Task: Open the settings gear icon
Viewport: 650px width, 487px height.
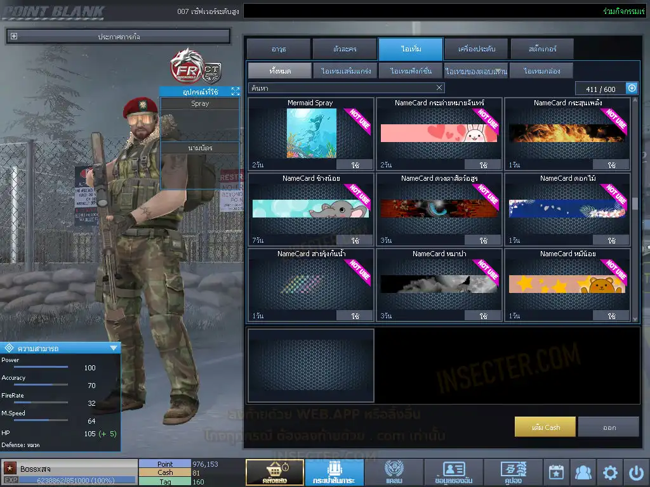Action: click(610, 472)
